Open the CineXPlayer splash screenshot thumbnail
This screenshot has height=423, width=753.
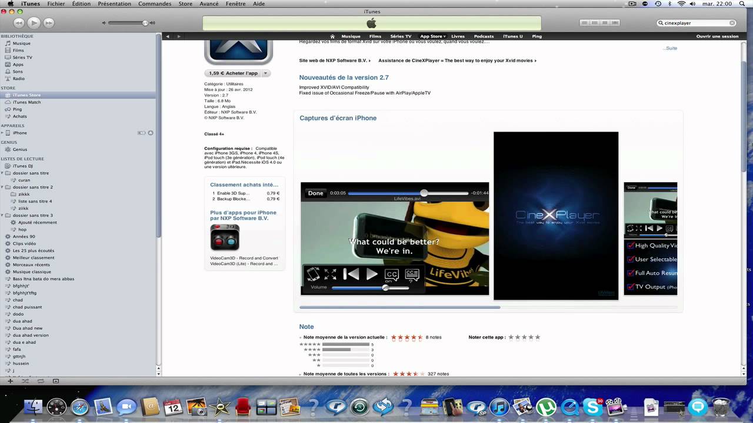pos(556,216)
